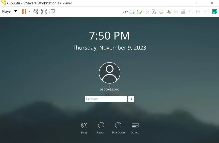
Task: Click the Sleep button
Action: 84,128
